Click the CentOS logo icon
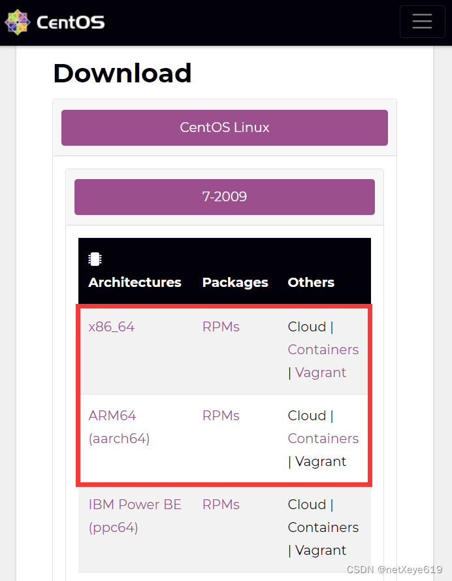The image size is (452, 581). coord(18,22)
